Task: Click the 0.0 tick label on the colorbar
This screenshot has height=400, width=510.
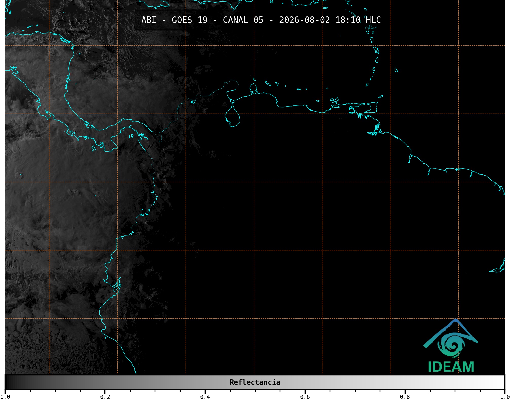Action: click(5, 397)
